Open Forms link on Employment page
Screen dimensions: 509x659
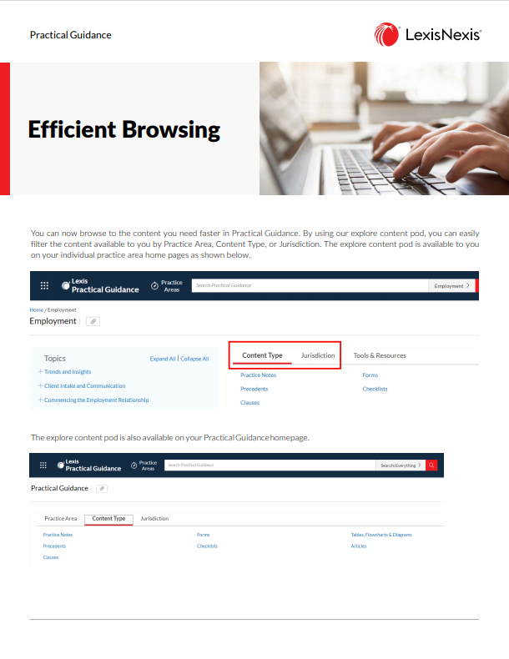pos(370,375)
